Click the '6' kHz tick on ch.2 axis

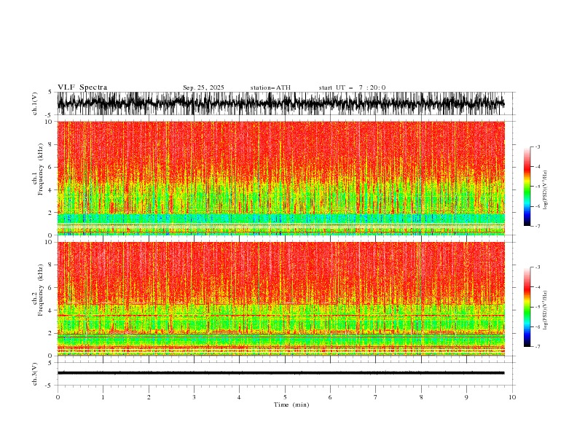(x=51, y=288)
